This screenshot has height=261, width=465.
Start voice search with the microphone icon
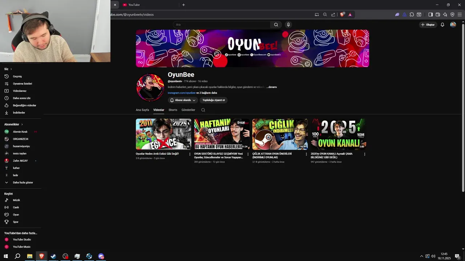pyautogui.click(x=288, y=25)
